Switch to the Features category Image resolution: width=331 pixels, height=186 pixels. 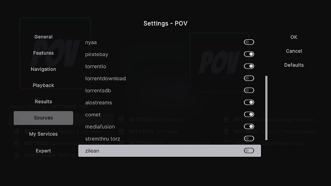click(x=43, y=53)
